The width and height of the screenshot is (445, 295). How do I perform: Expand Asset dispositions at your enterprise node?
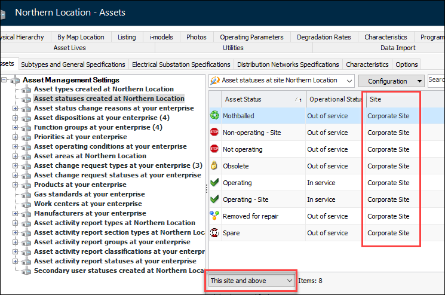[16, 118]
